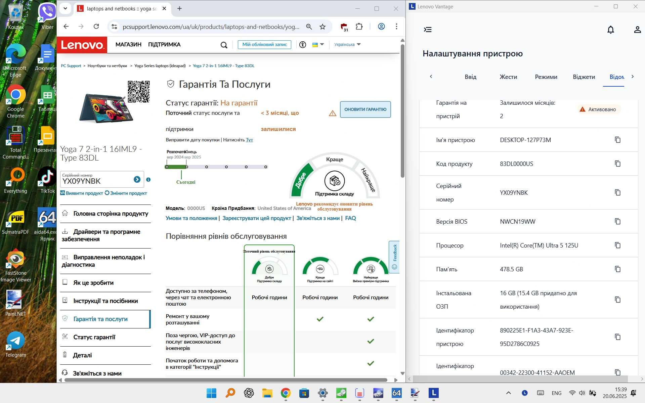Copy the installed RAM value

point(617,300)
